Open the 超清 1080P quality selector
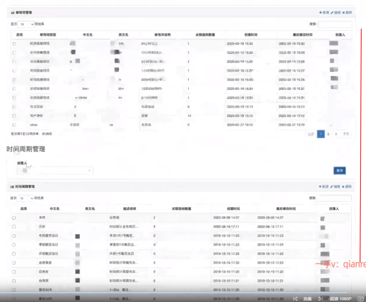 341,299
